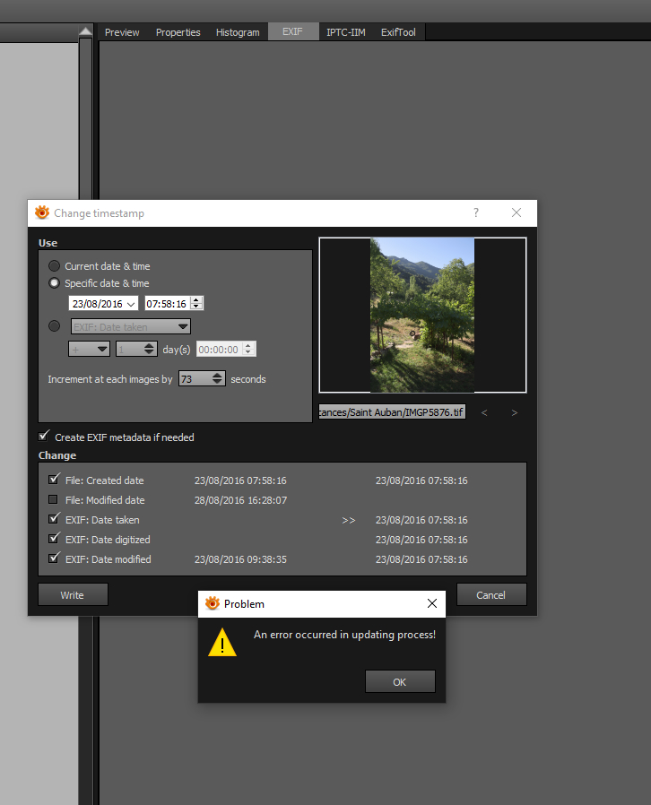Switch to the ExifTool tab
Screen dimensions: 651x805
click(398, 32)
